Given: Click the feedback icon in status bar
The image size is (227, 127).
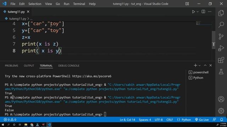Looking at the screenshot, I should pos(214,120).
